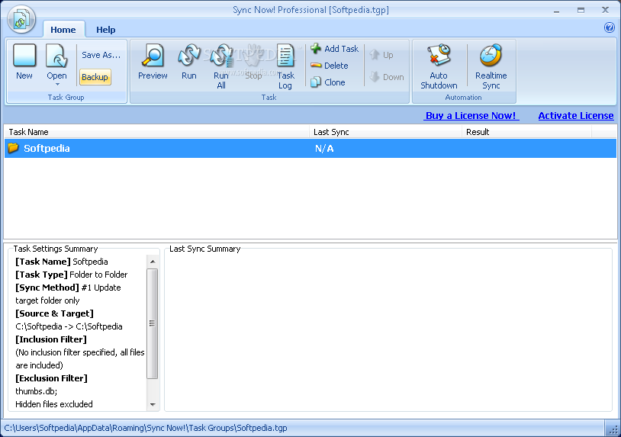The image size is (621, 437).
Task: Delete the selected task
Action: tap(330, 66)
